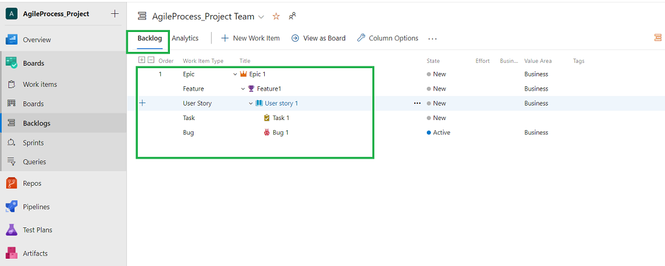
Task: Click New Work Item button
Action: (250, 38)
